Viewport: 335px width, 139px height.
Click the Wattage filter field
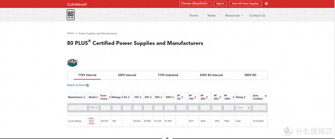point(117,108)
